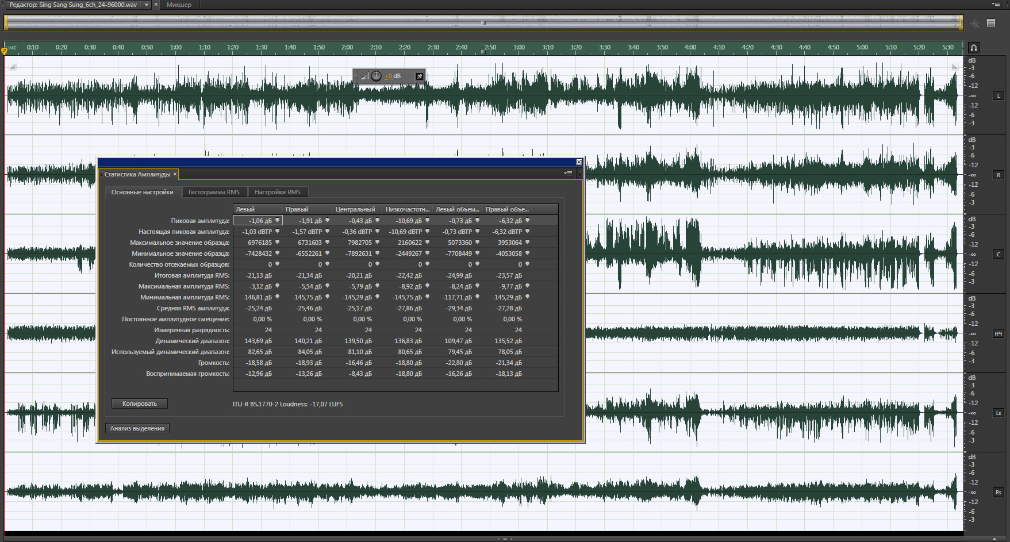Toggle the C channel enable button

999,254
